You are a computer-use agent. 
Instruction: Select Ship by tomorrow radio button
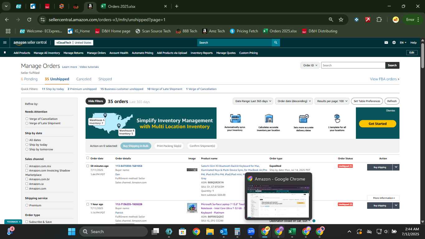tap(27, 149)
